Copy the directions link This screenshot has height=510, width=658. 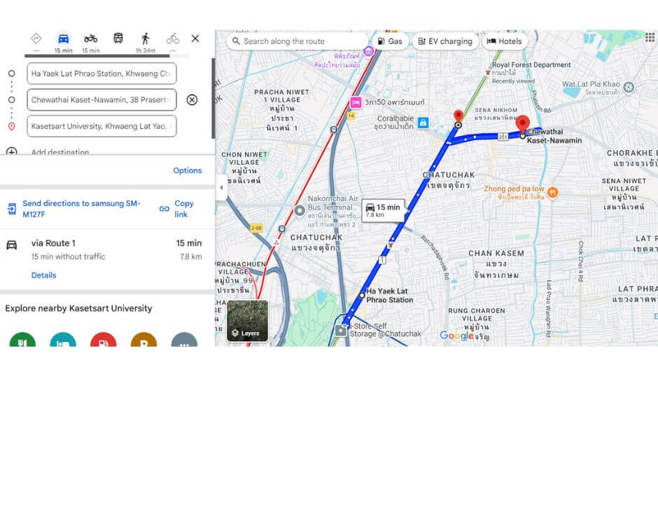[x=184, y=209]
